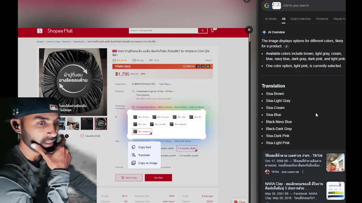362x203 pixels.
Task: Click the next thumbnail arrow in the gallery
Action: click(x=105, y=124)
